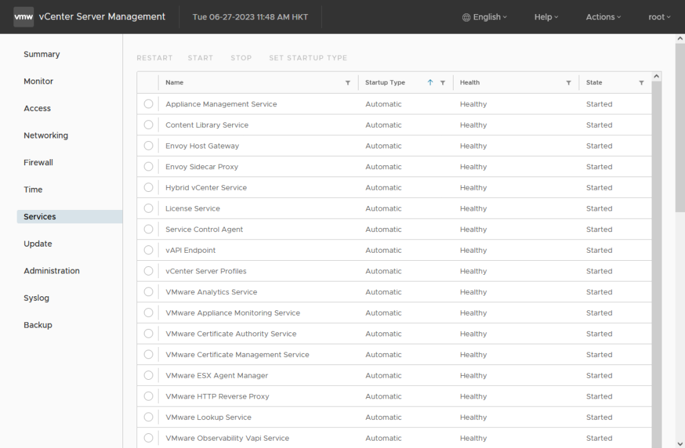Click the Startup Type sort arrow
685x448 pixels.
coord(430,82)
